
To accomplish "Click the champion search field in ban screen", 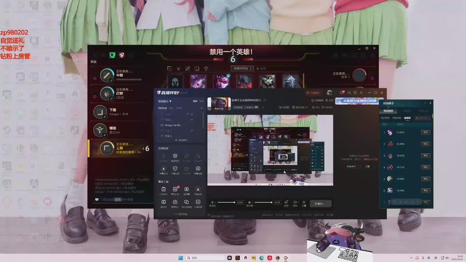I will click(278, 68).
